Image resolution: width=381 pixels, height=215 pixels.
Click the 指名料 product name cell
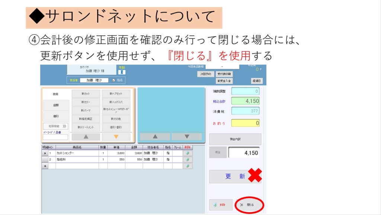tap(77, 159)
